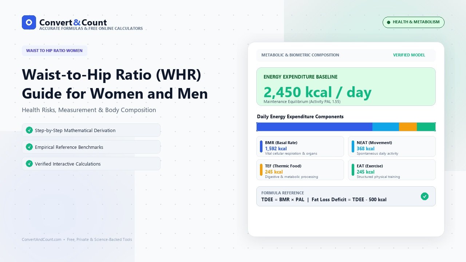Click the blue color marker on the BMR card
The height and width of the screenshot is (262, 466).
click(x=261, y=146)
